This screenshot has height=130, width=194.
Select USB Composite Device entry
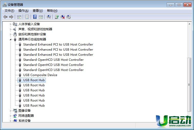pyautogui.click(x=40, y=75)
